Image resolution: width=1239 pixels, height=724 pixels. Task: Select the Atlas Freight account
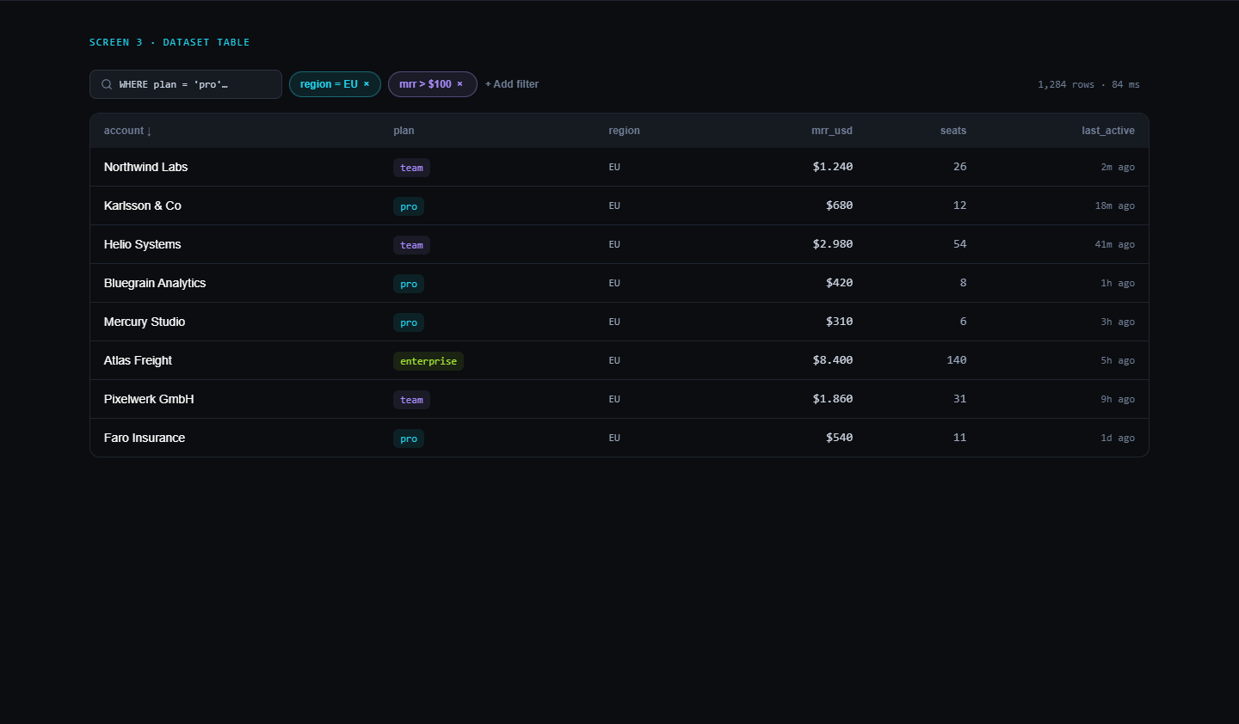click(138, 360)
